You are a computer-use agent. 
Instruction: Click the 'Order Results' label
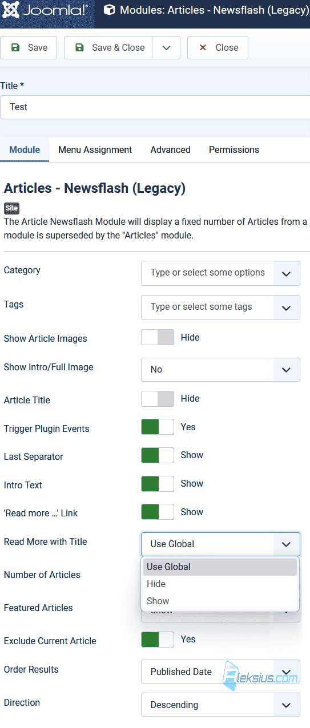pos(31,669)
